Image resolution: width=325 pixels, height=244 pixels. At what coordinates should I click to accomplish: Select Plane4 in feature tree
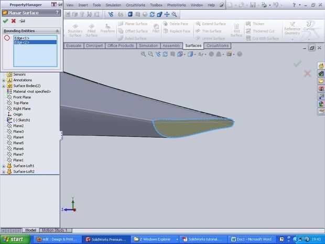pos(18,137)
